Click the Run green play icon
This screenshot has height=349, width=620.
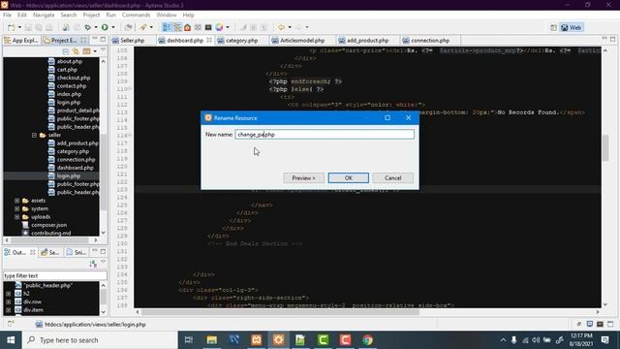point(105,27)
